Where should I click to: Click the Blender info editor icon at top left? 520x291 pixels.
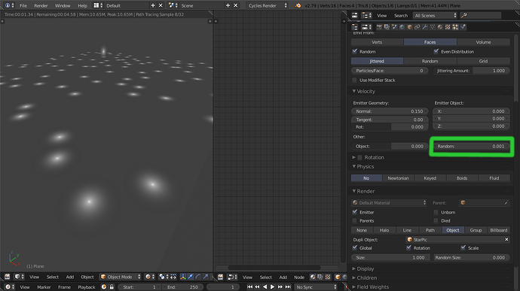[x=8, y=5]
